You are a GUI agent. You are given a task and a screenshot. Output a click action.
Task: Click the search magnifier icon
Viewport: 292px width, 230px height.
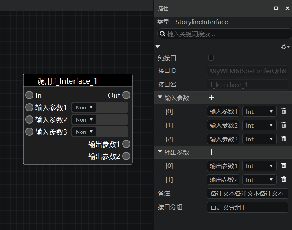pos(162,34)
